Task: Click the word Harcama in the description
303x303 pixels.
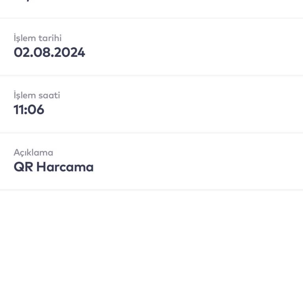Action: 65,167
